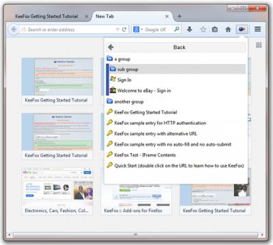273x245 pixels.
Task: Open the eBay Electronics thumbnail tile
Action: pos(57,191)
